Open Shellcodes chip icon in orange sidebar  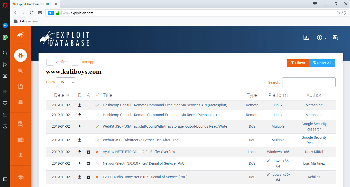click(21, 102)
